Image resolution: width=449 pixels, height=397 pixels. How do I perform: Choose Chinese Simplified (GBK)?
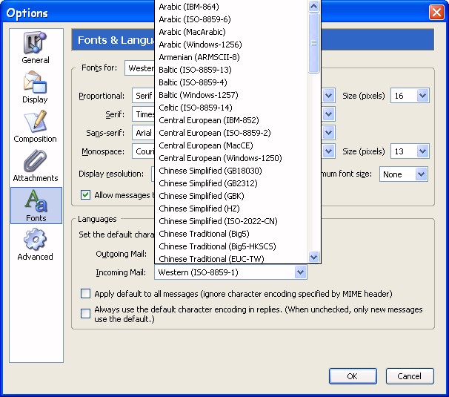[231, 196]
